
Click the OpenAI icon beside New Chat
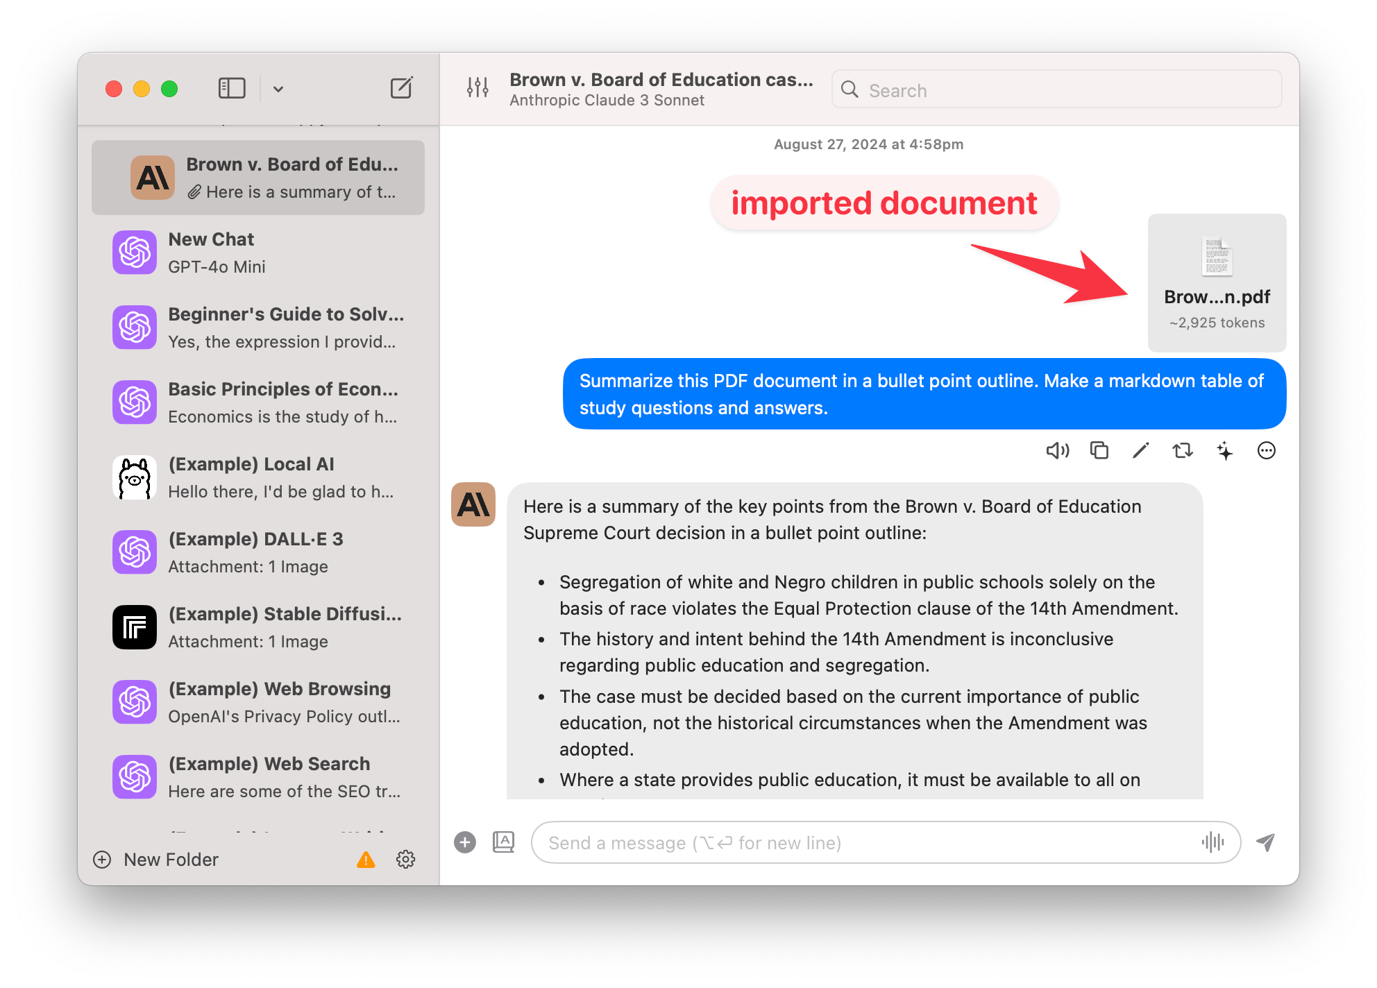click(135, 253)
